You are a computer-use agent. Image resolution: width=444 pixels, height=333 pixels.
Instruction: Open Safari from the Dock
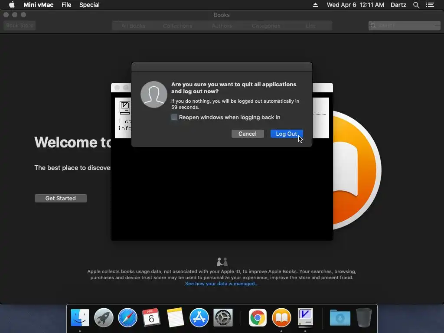tap(127, 317)
